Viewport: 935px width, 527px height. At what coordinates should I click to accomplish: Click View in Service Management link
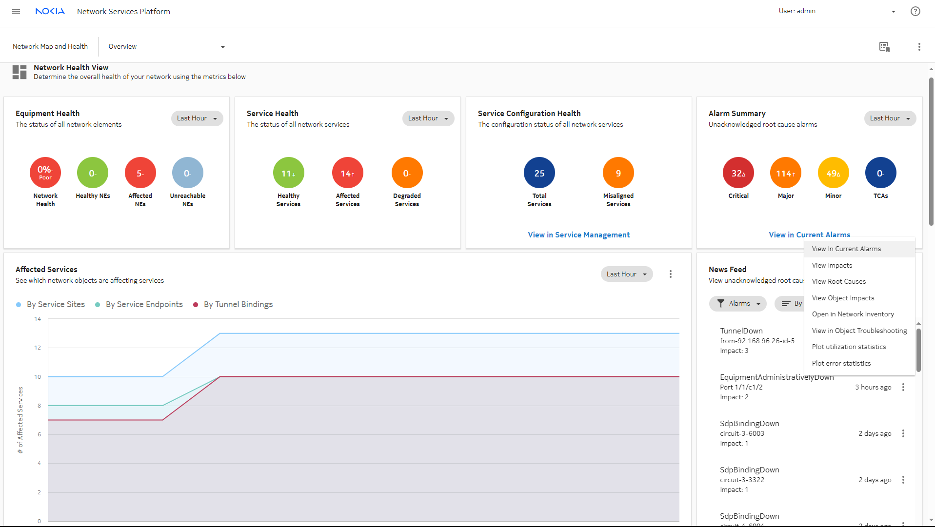578,235
